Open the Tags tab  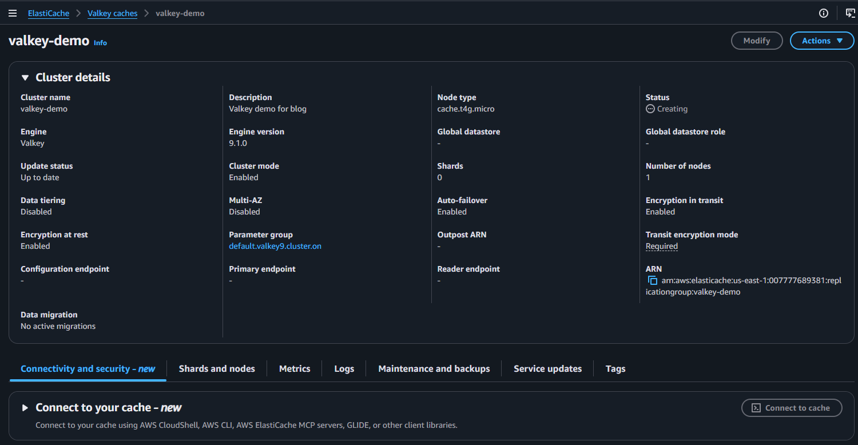615,369
